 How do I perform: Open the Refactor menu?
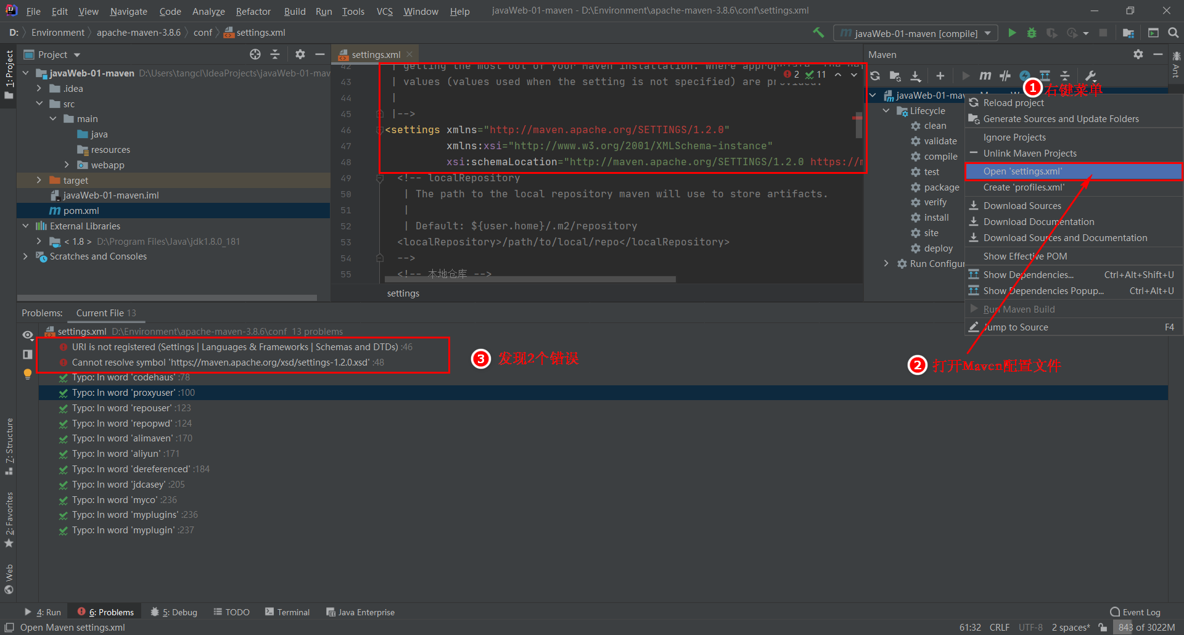click(x=253, y=11)
